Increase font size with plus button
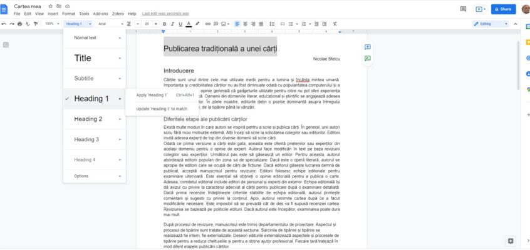The width and height of the screenshot is (530, 250). (156, 24)
